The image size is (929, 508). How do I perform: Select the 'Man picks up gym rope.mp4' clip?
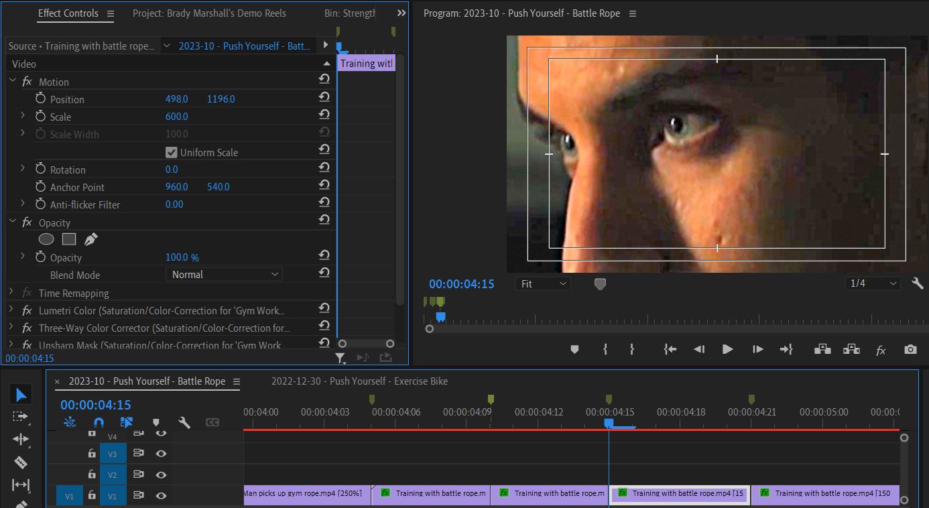click(306, 495)
